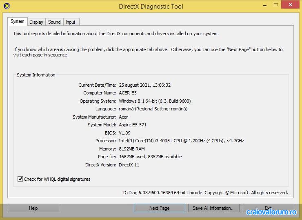
Task: Click processor value 'Intel(R) Core(TM) i3-4005U'
Action: click(146, 141)
